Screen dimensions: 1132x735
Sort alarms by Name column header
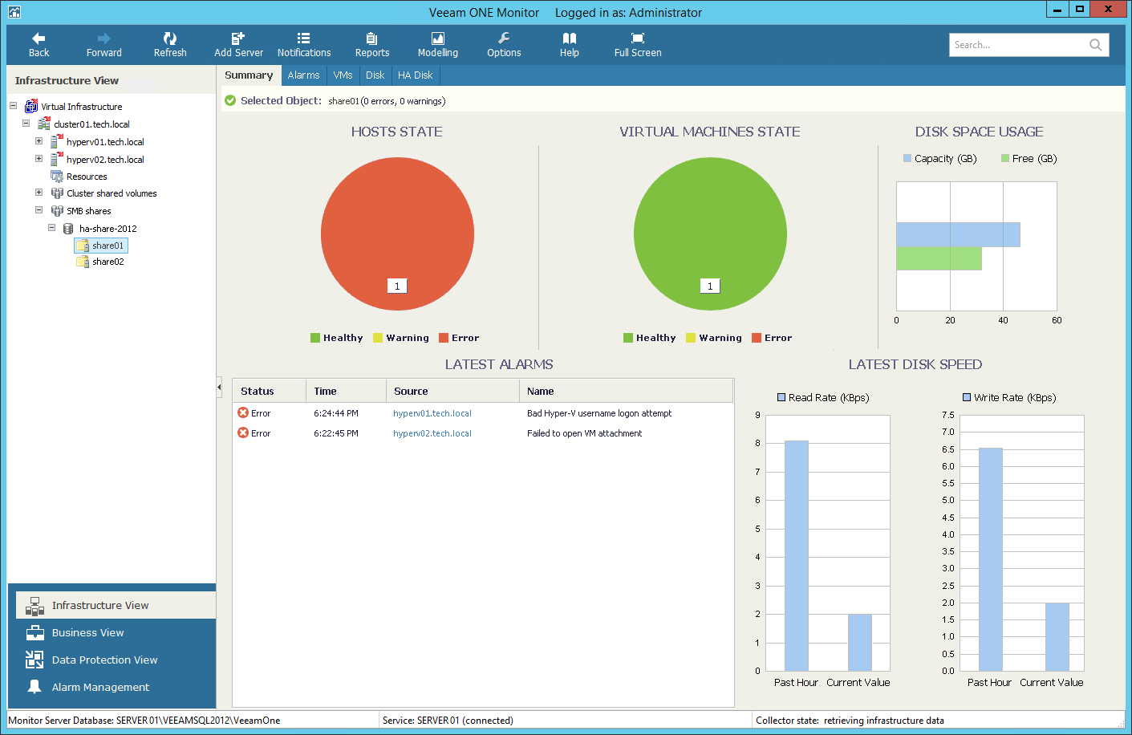click(x=626, y=391)
